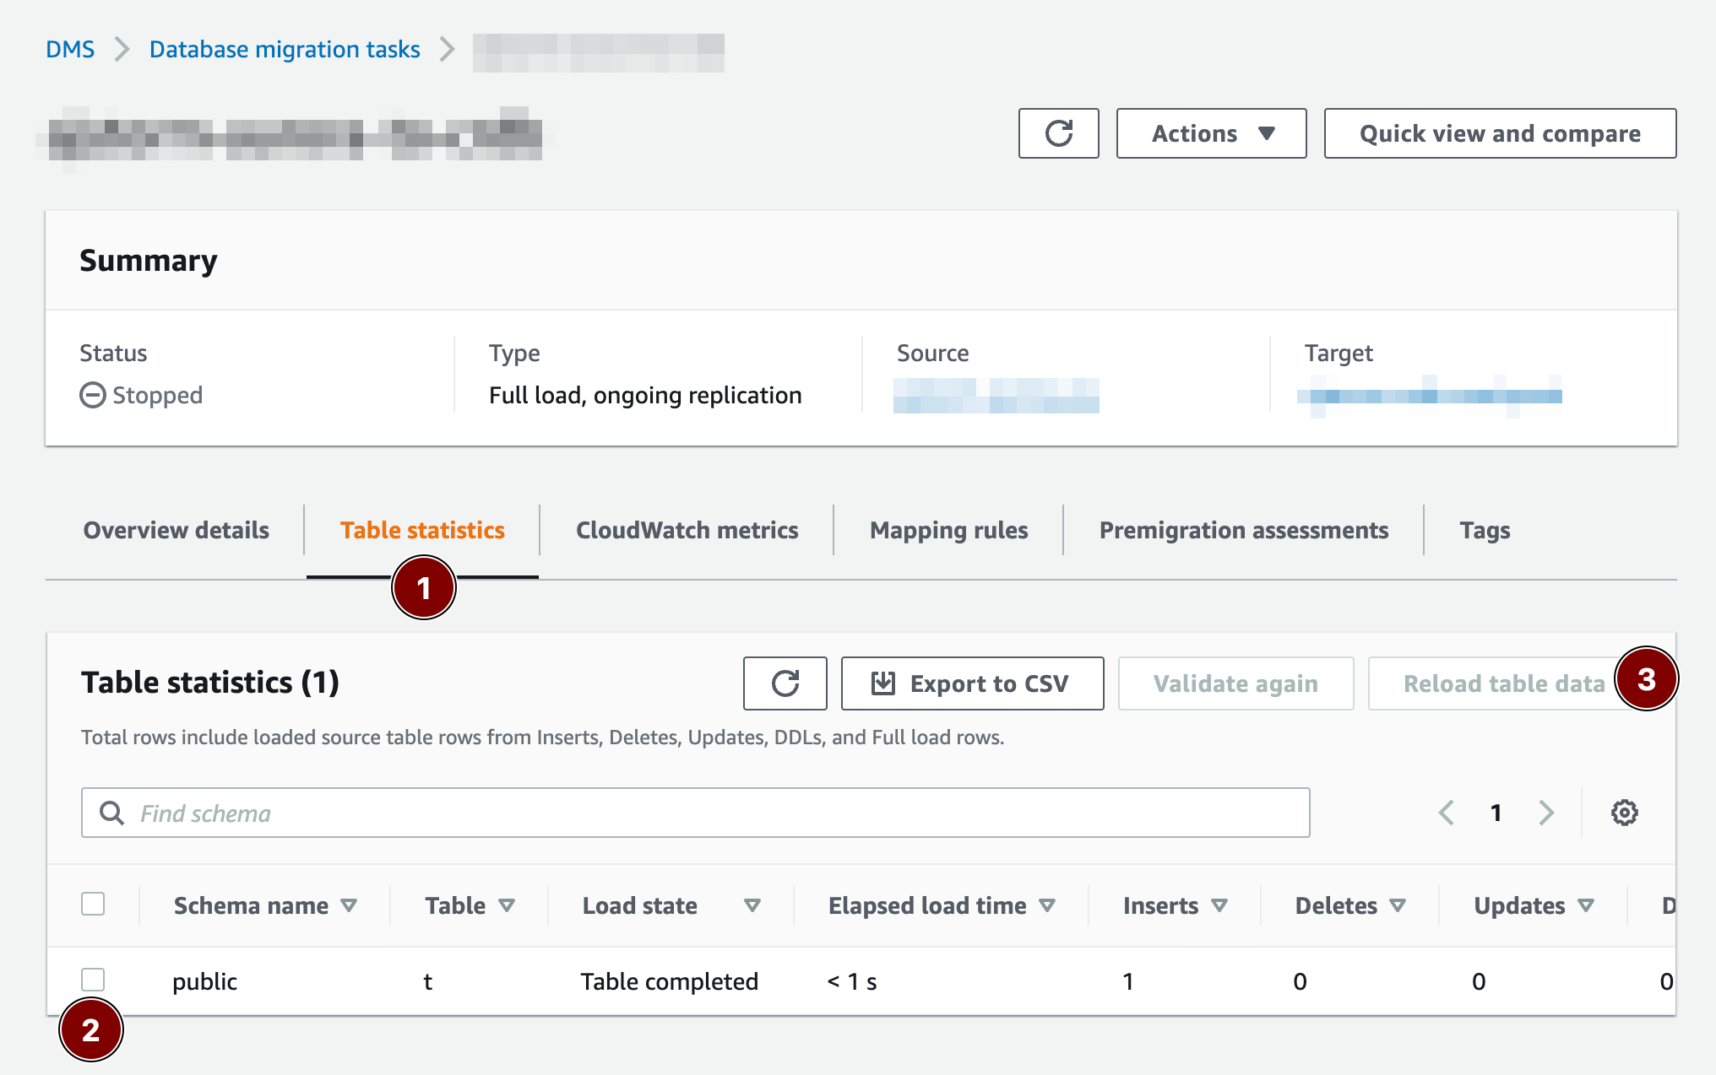Check the public schema row checkbox
Viewport: 1716px width, 1075px height.
[93, 980]
